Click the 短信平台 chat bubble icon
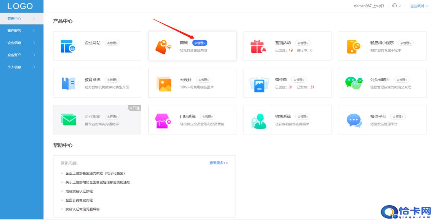 pos(354,120)
